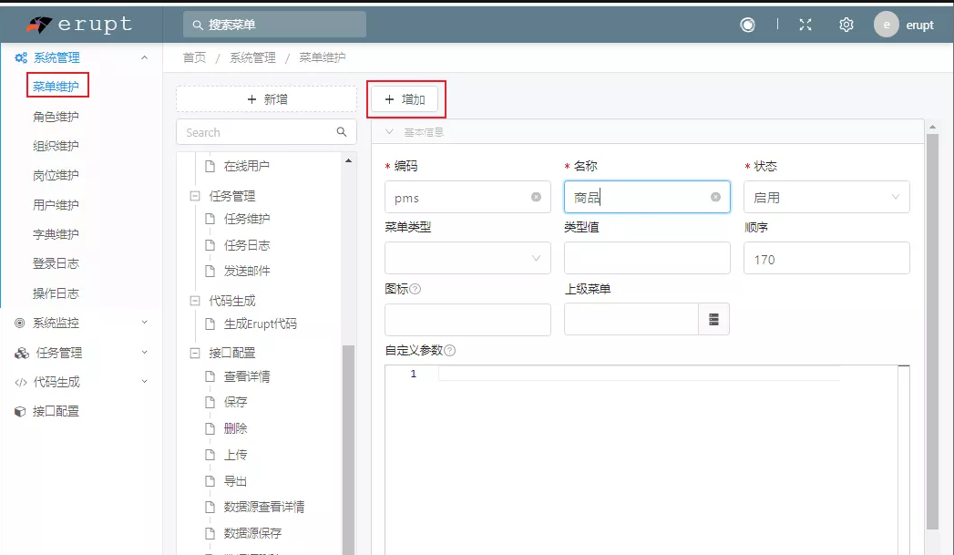
Task: Click the 增加 button
Action: [x=405, y=99]
